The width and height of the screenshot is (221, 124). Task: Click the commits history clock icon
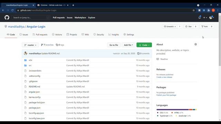pyautogui.click(x=138, y=53)
